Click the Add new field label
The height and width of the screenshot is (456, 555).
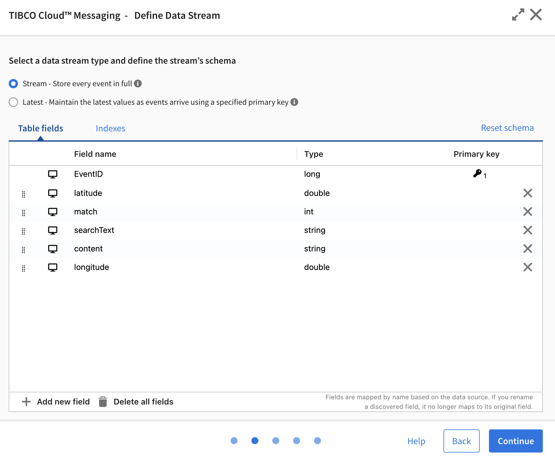pyautogui.click(x=63, y=402)
